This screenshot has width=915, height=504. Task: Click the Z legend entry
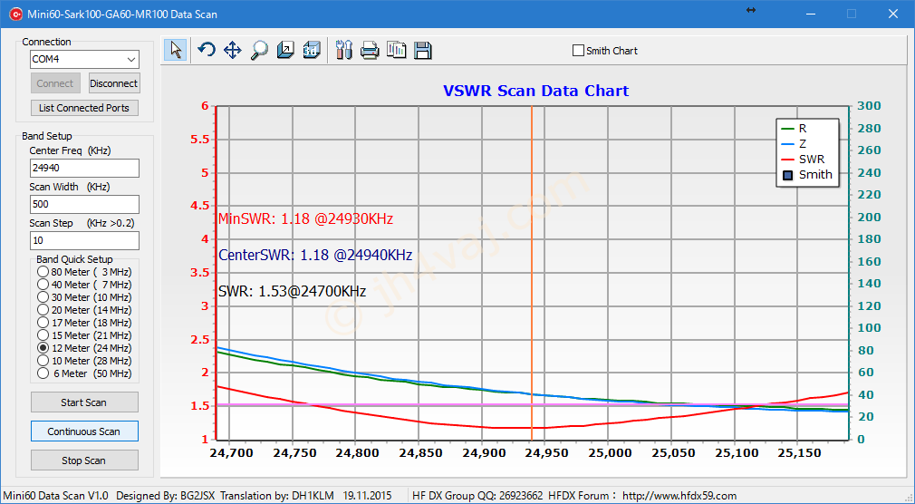click(794, 143)
